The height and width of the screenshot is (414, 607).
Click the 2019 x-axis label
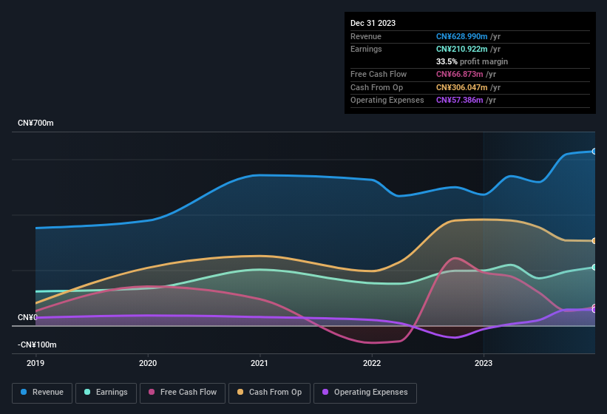35,363
